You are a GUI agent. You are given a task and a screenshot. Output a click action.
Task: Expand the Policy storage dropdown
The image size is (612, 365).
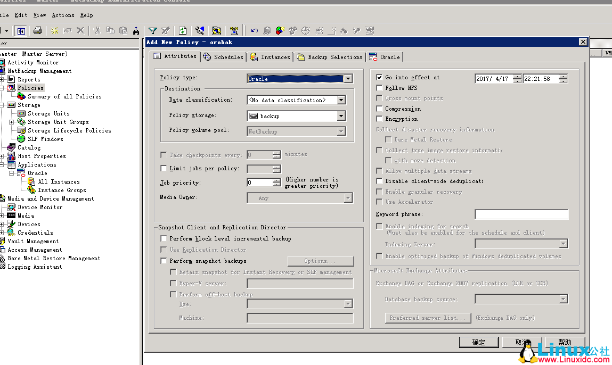tap(341, 116)
